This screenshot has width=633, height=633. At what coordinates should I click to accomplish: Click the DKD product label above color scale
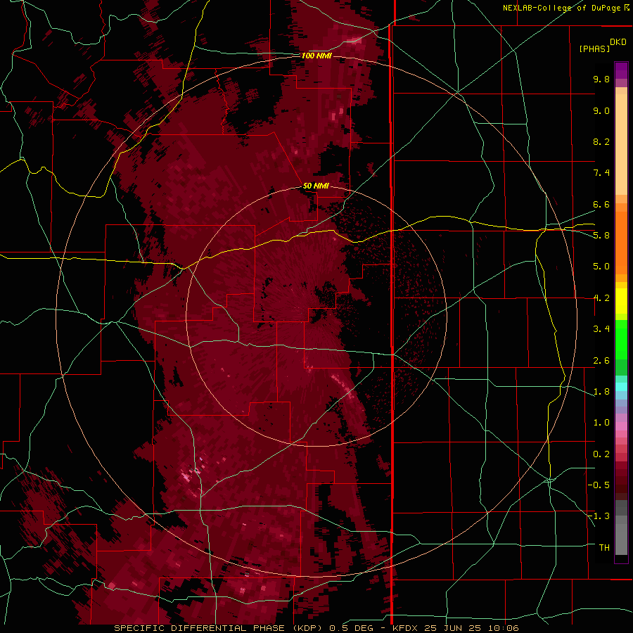[618, 42]
